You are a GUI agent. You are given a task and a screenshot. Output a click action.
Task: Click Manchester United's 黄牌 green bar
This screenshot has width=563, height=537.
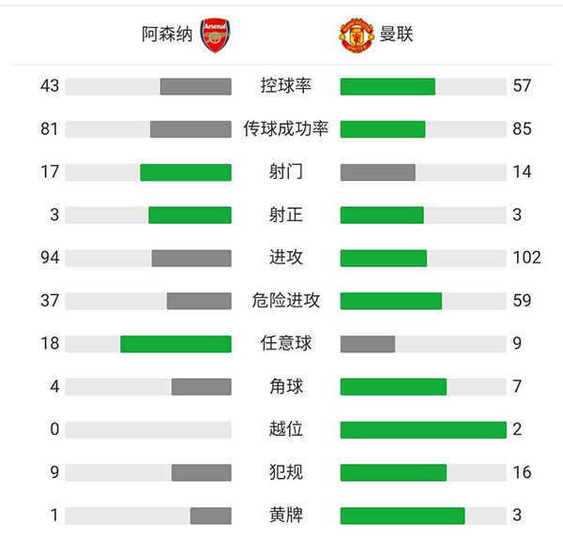tap(403, 515)
